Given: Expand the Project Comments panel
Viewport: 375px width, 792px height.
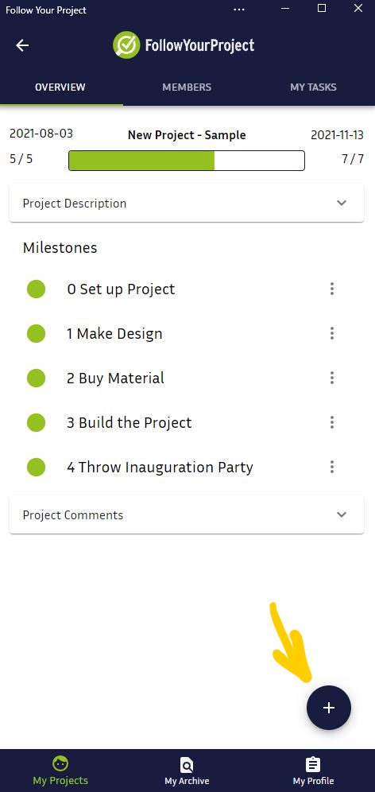Looking at the screenshot, I should (x=187, y=514).
